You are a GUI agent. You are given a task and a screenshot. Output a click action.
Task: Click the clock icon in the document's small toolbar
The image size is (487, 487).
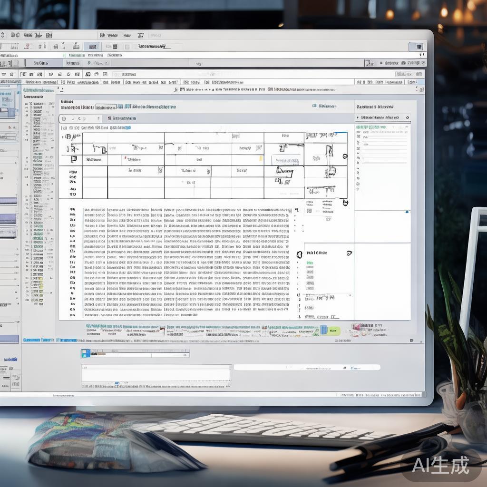64,118
